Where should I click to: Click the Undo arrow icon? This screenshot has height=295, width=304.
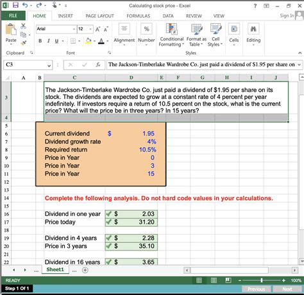tap(25, 5)
